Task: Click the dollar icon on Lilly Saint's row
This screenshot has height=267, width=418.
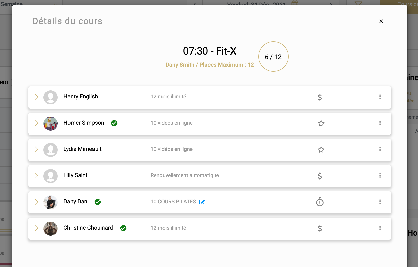Action: [320, 176]
